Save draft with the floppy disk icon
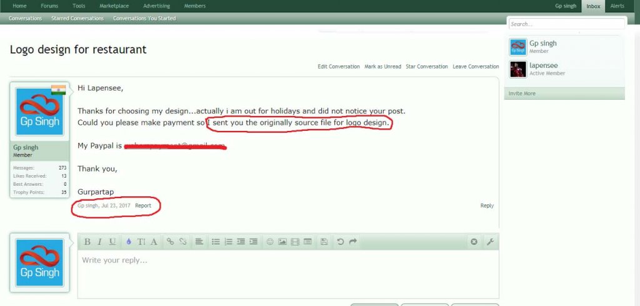 pyautogui.click(x=324, y=242)
